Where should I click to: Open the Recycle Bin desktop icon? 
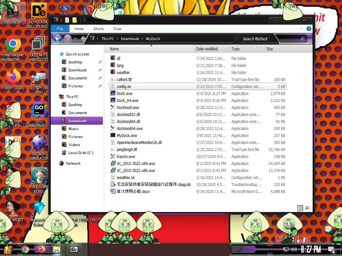[x=13, y=13]
